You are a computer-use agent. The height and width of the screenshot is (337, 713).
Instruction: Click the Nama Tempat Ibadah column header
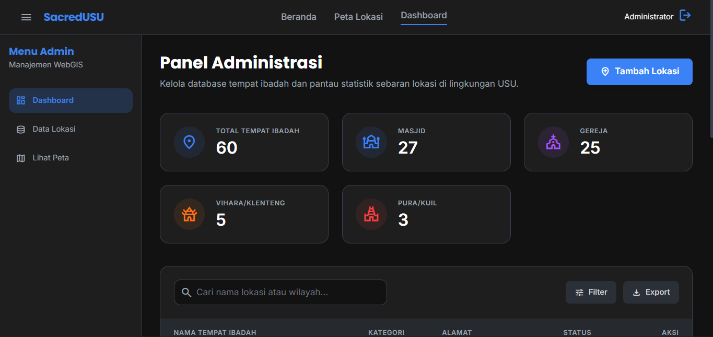click(x=215, y=332)
